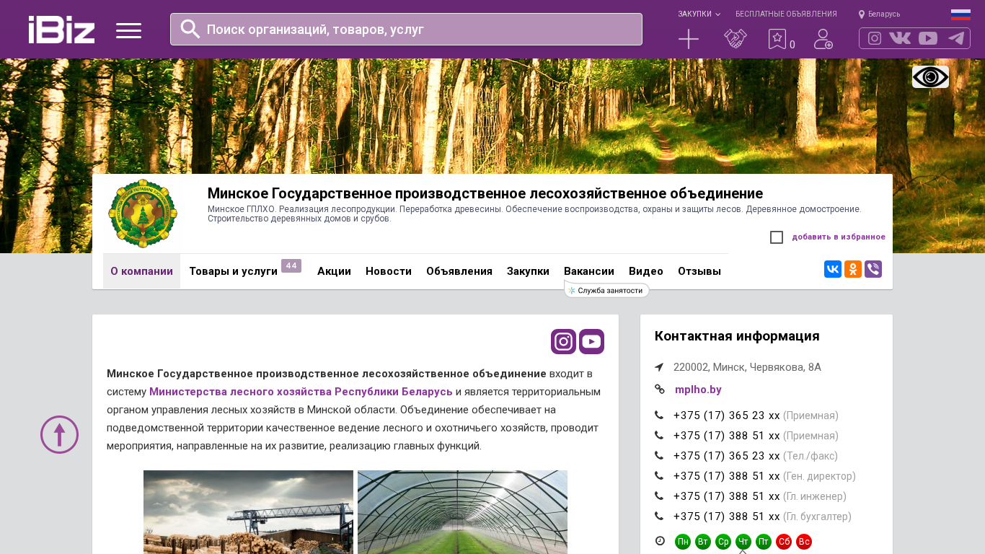Open header YouTube icon
Screen dimensions: 985x554
click(x=928, y=38)
